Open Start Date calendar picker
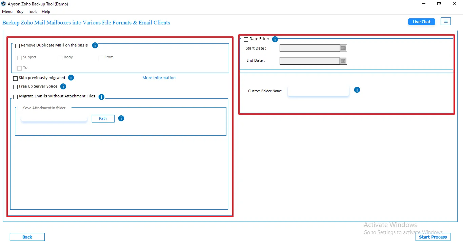Image resolution: width=463 pixels, height=247 pixels. (x=343, y=48)
